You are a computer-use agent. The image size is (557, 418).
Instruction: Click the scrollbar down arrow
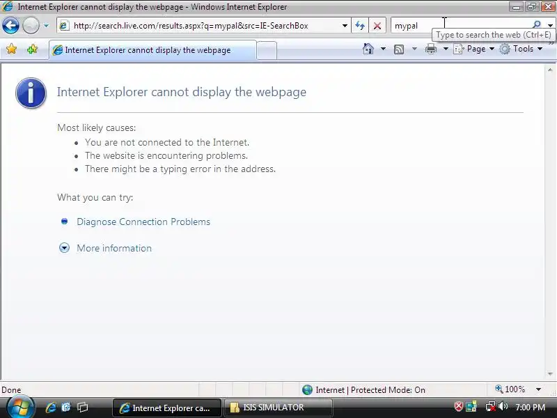550,373
